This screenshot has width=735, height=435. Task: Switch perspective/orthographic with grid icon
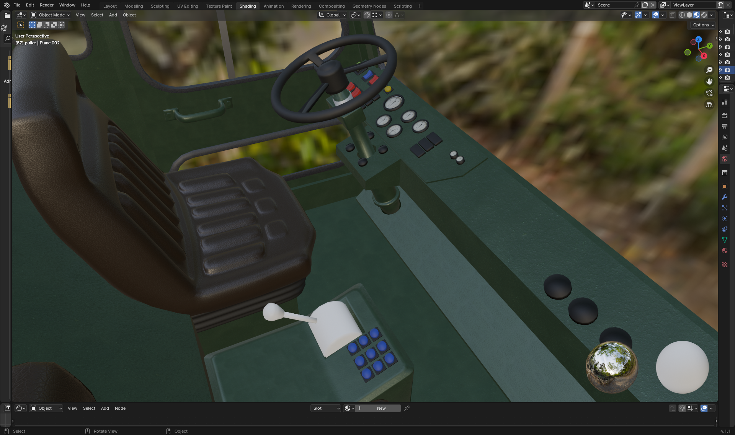tap(709, 104)
